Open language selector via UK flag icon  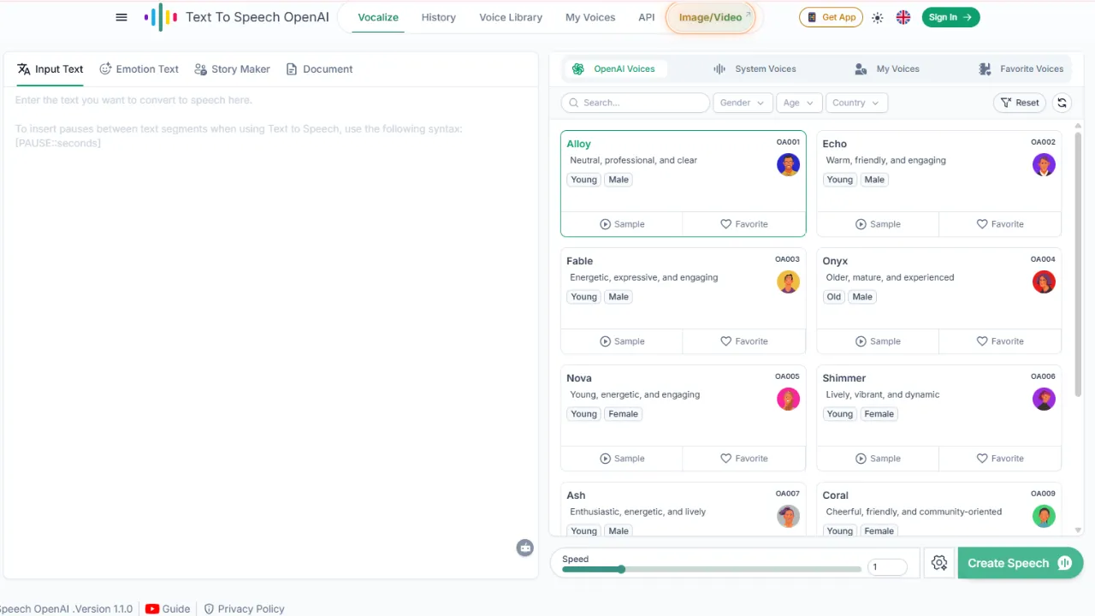pos(903,17)
